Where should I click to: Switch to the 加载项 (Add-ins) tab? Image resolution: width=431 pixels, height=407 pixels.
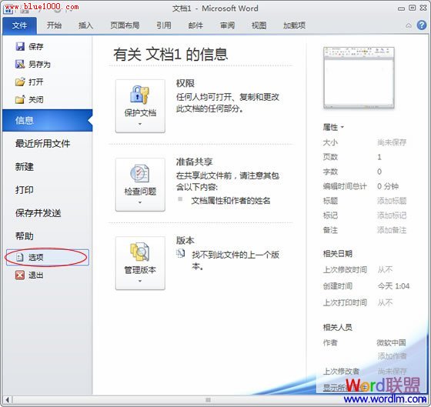[x=294, y=25]
